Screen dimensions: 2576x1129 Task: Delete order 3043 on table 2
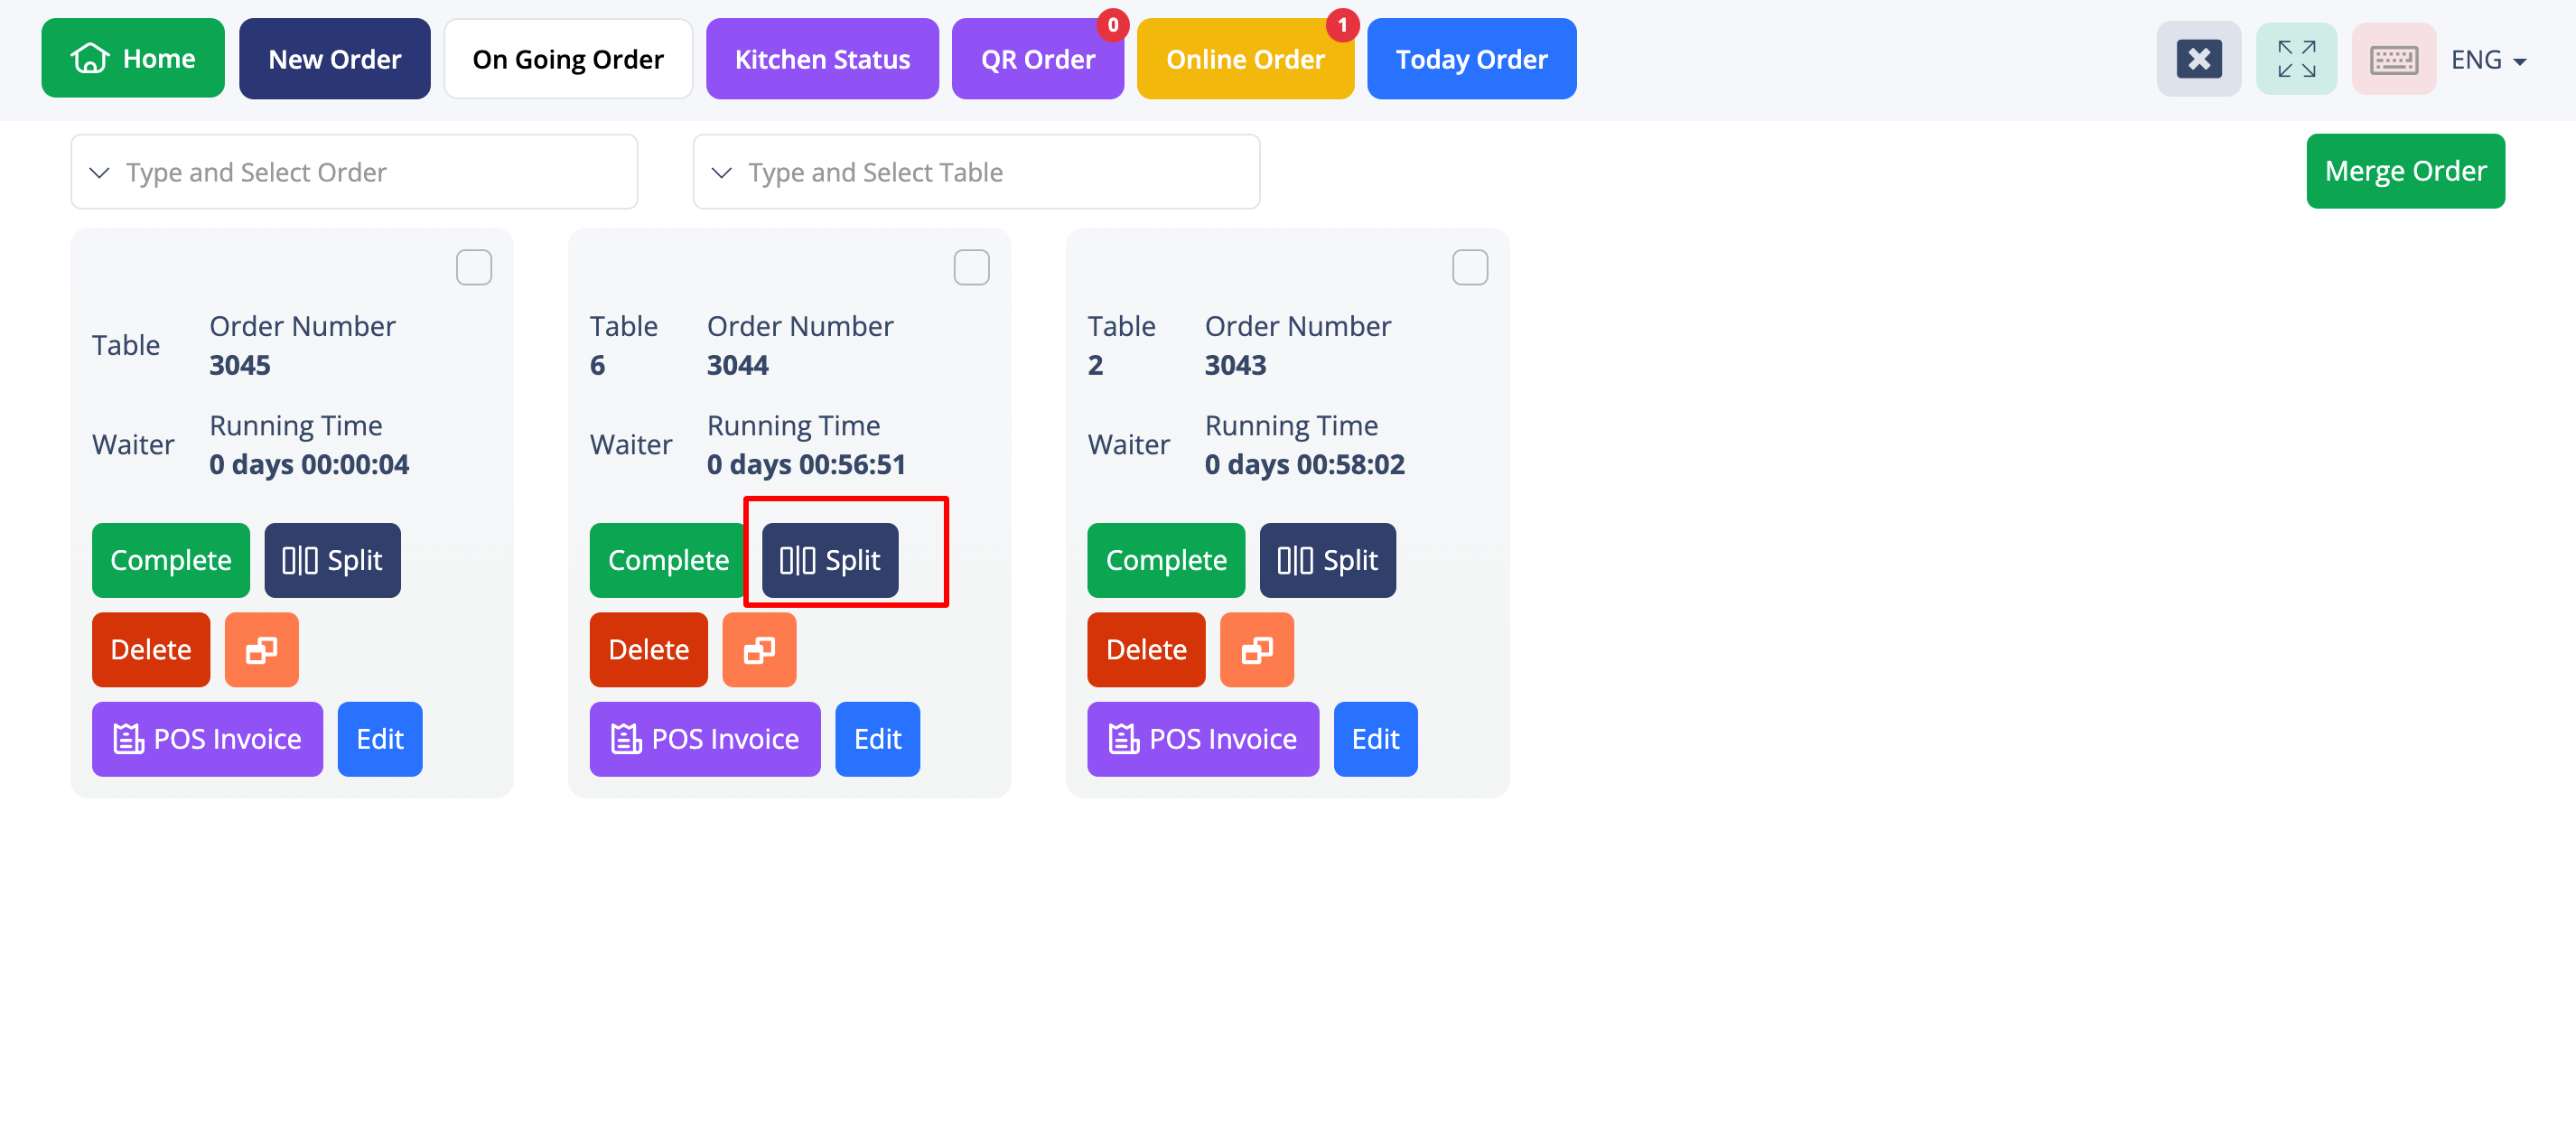click(1146, 650)
